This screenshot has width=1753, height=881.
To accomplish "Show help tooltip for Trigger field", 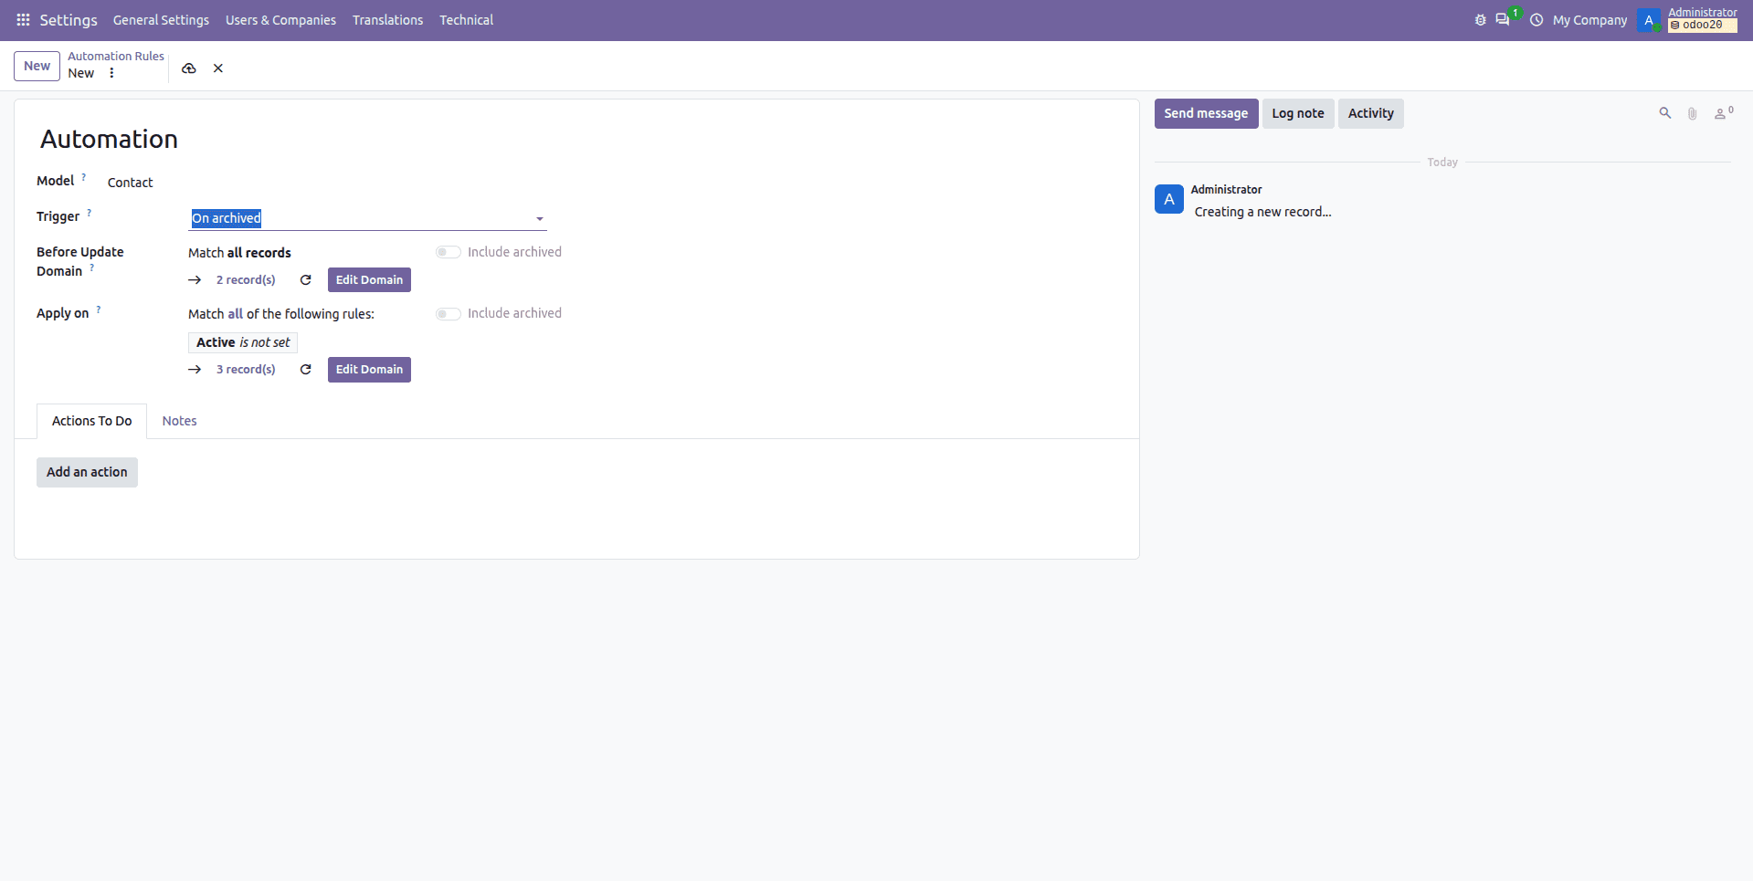I will point(89,213).
